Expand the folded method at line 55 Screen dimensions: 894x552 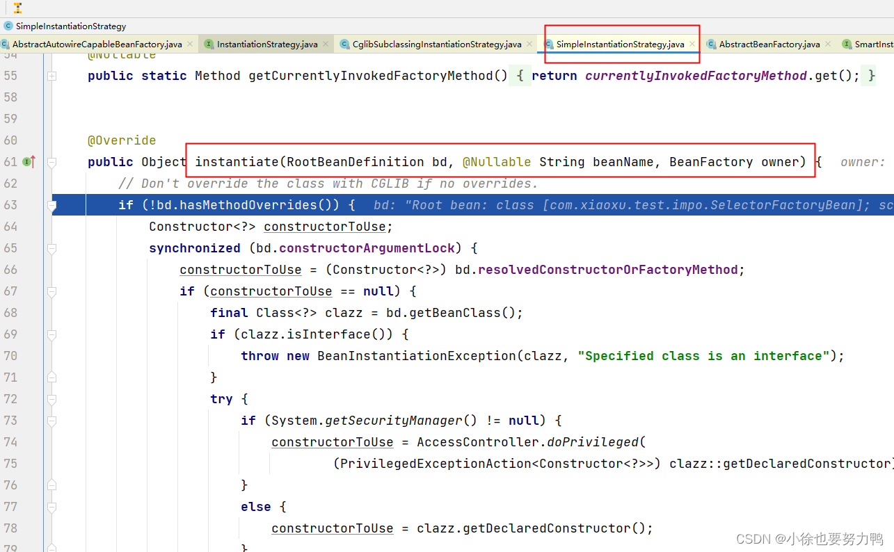51,76
